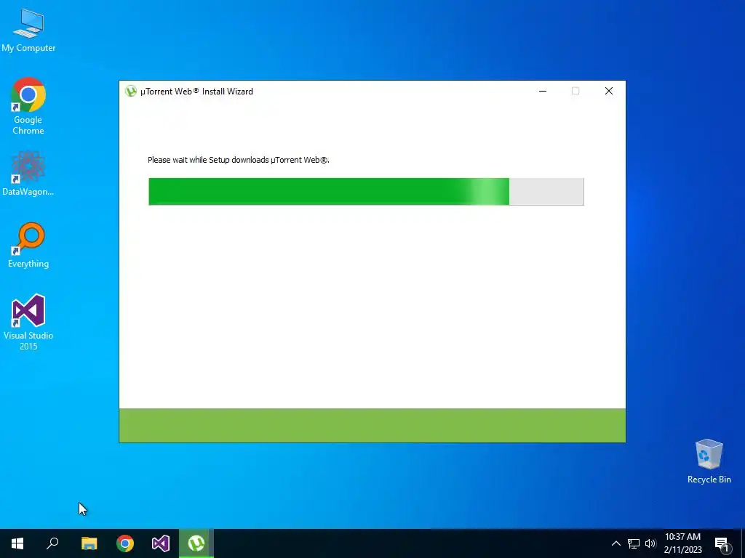
Task: Show hidden system tray icons
Action: tap(615, 543)
